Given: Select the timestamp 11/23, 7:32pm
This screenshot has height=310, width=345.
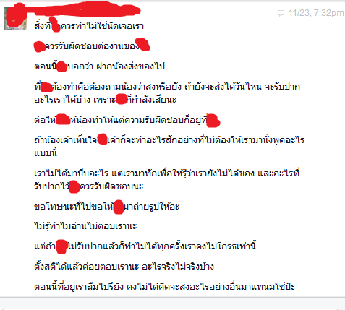Looking at the screenshot, I should click(x=316, y=13).
